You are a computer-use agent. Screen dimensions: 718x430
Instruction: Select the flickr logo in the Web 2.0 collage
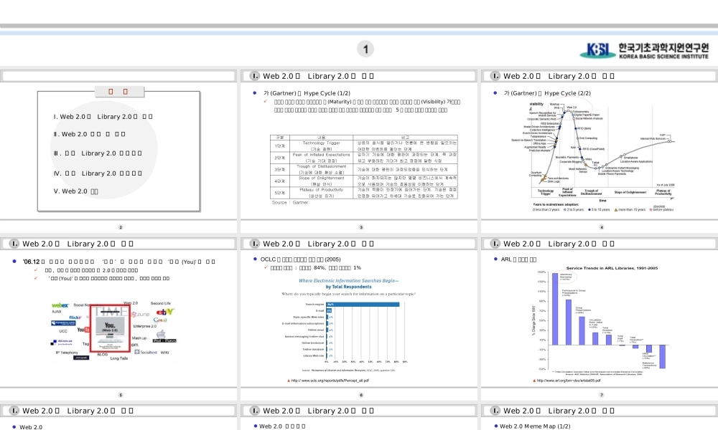point(75,317)
